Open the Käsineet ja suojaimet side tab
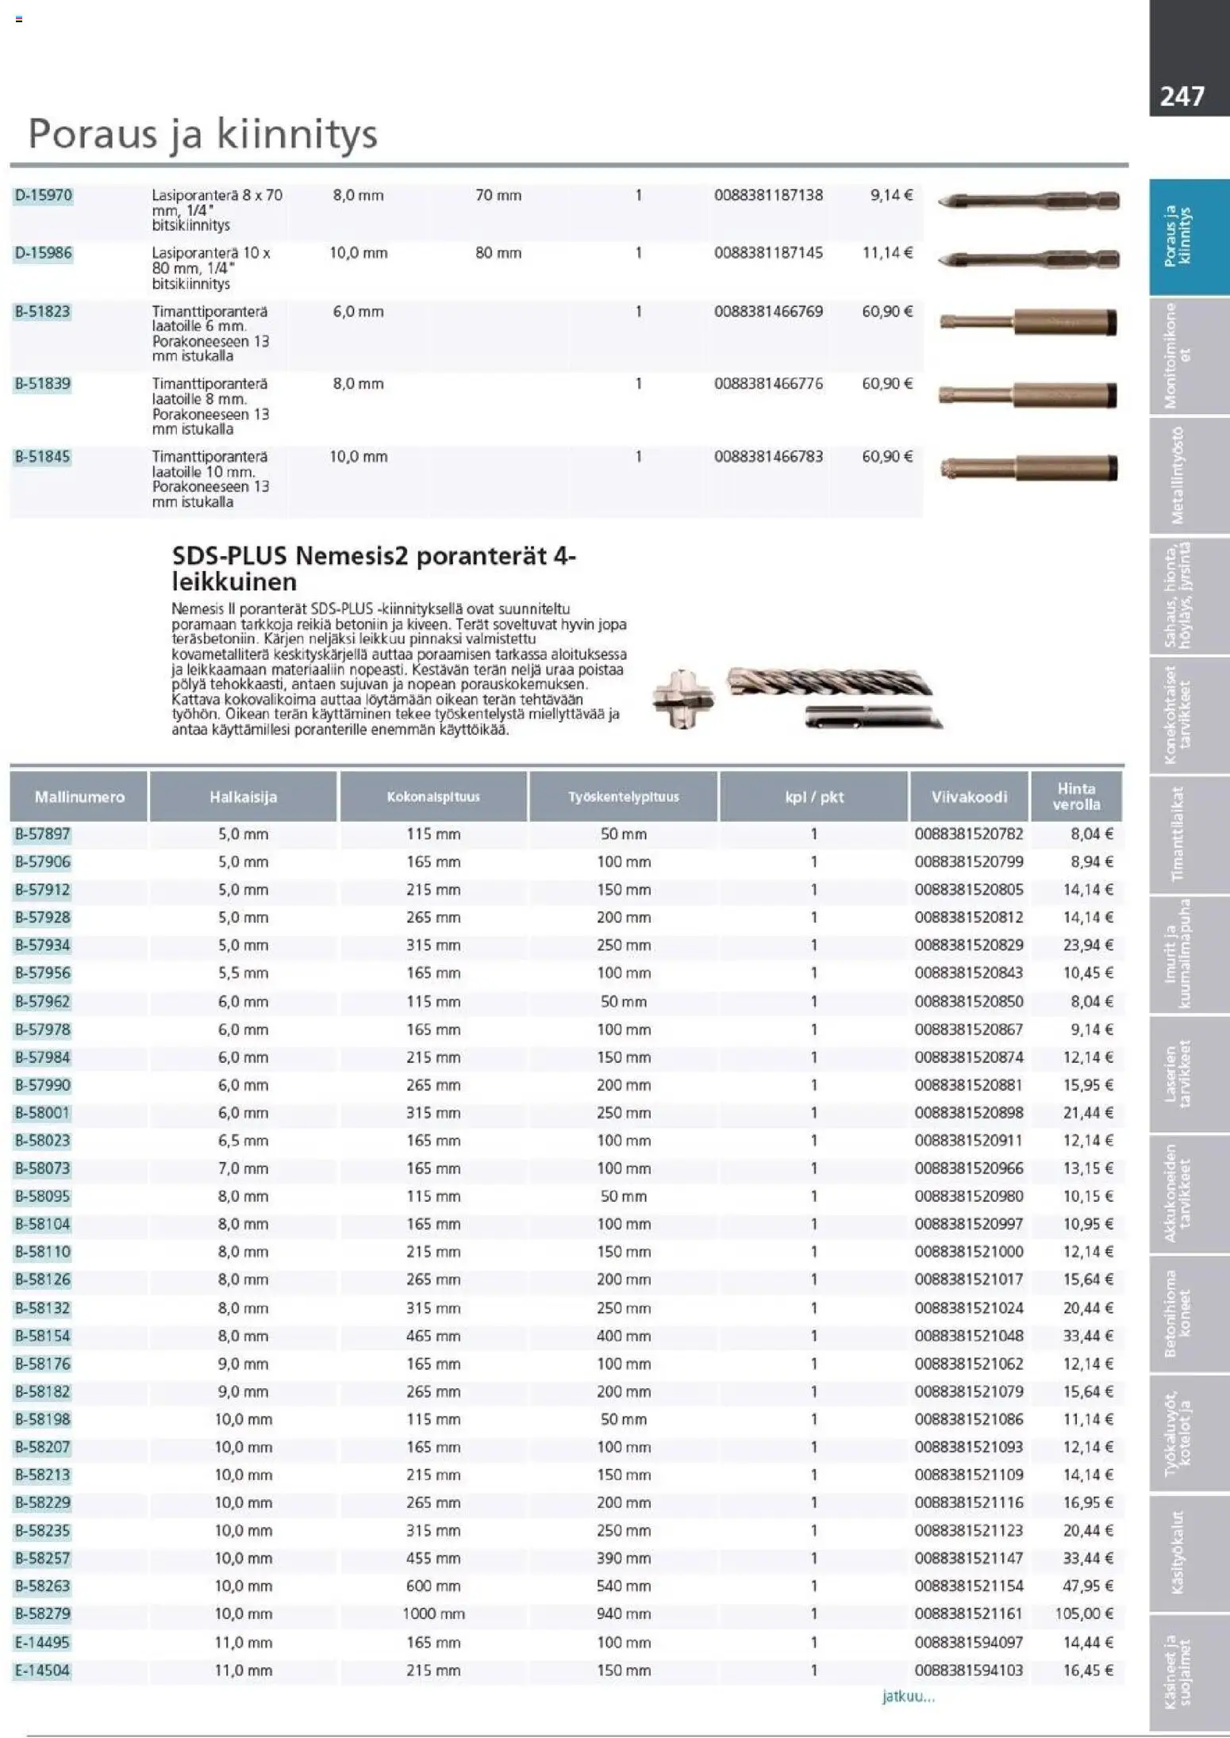Viewport: 1230px width, 1738px height. (1189, 1674)
